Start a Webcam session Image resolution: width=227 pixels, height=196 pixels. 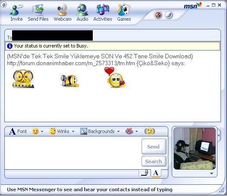(63, 13)
